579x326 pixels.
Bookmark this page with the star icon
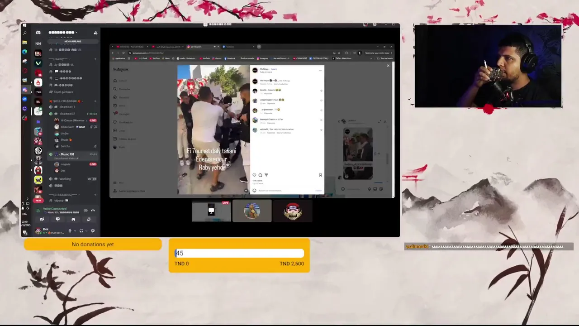click(x=339, y=53)
